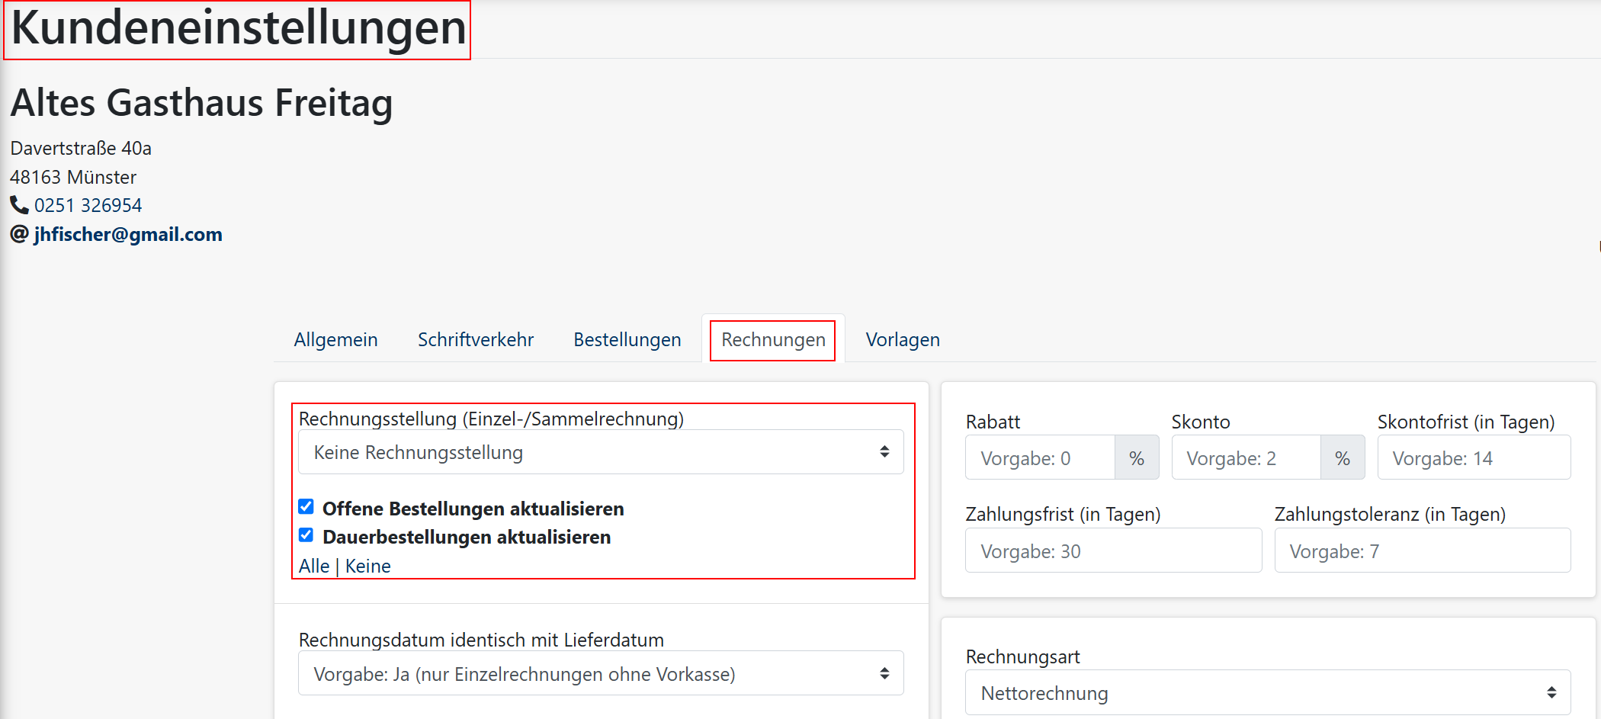
Task: Click the text 48163 Münster
Action: 73,177
